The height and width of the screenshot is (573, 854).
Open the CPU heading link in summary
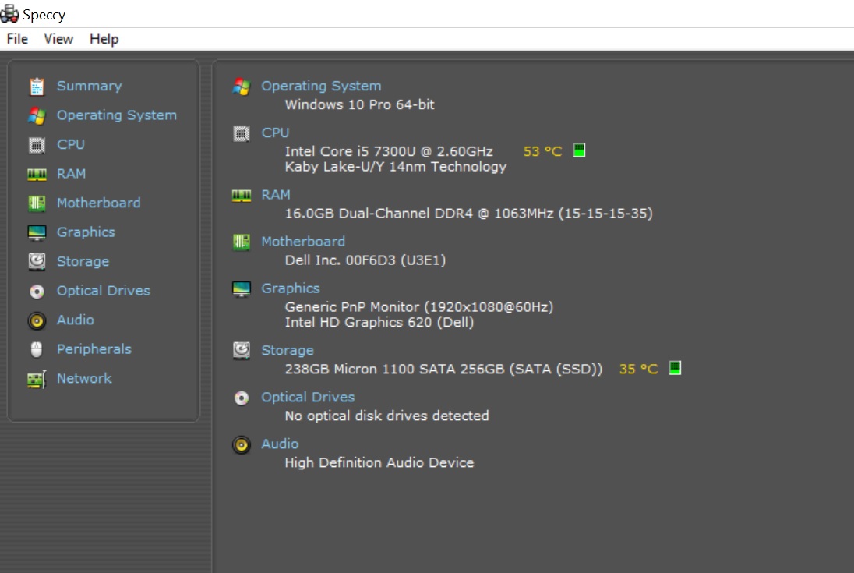[275, 133]
